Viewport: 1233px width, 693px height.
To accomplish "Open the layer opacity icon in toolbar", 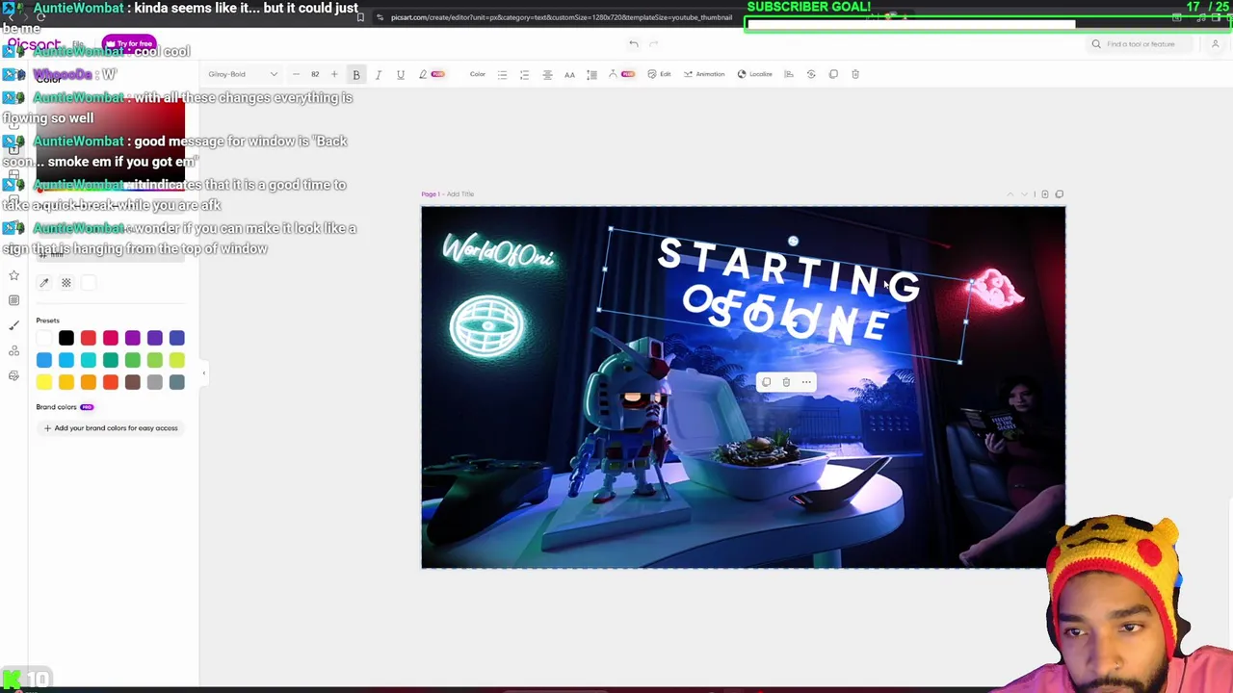I will (x=811, y=74).
